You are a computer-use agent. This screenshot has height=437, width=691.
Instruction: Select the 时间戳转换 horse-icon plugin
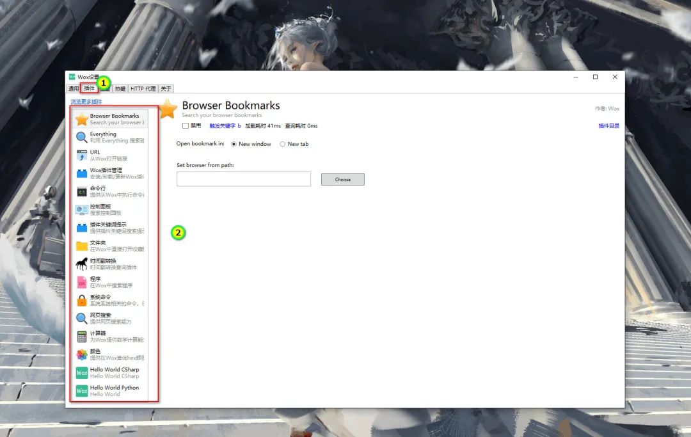[x=110, y=264]
